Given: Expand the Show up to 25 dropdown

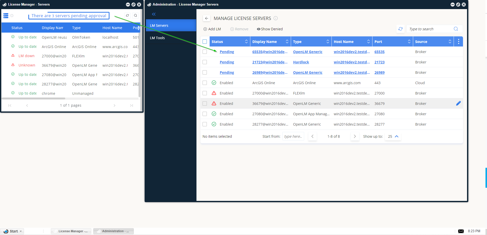Looking at the screenshot, I should coord(393,136).
